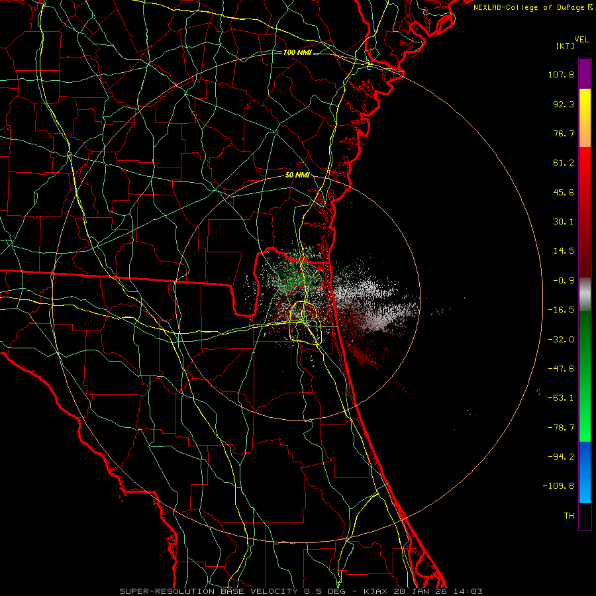Viewport: 596px width, 596px height.
Task: Click the 50 NMI range ring label
Action: point(297,175)
